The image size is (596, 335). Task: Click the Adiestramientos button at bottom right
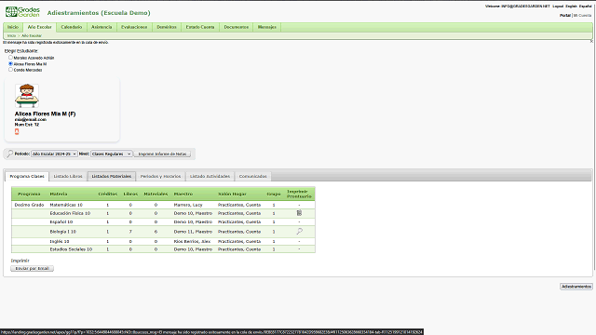tap(576, 287)
